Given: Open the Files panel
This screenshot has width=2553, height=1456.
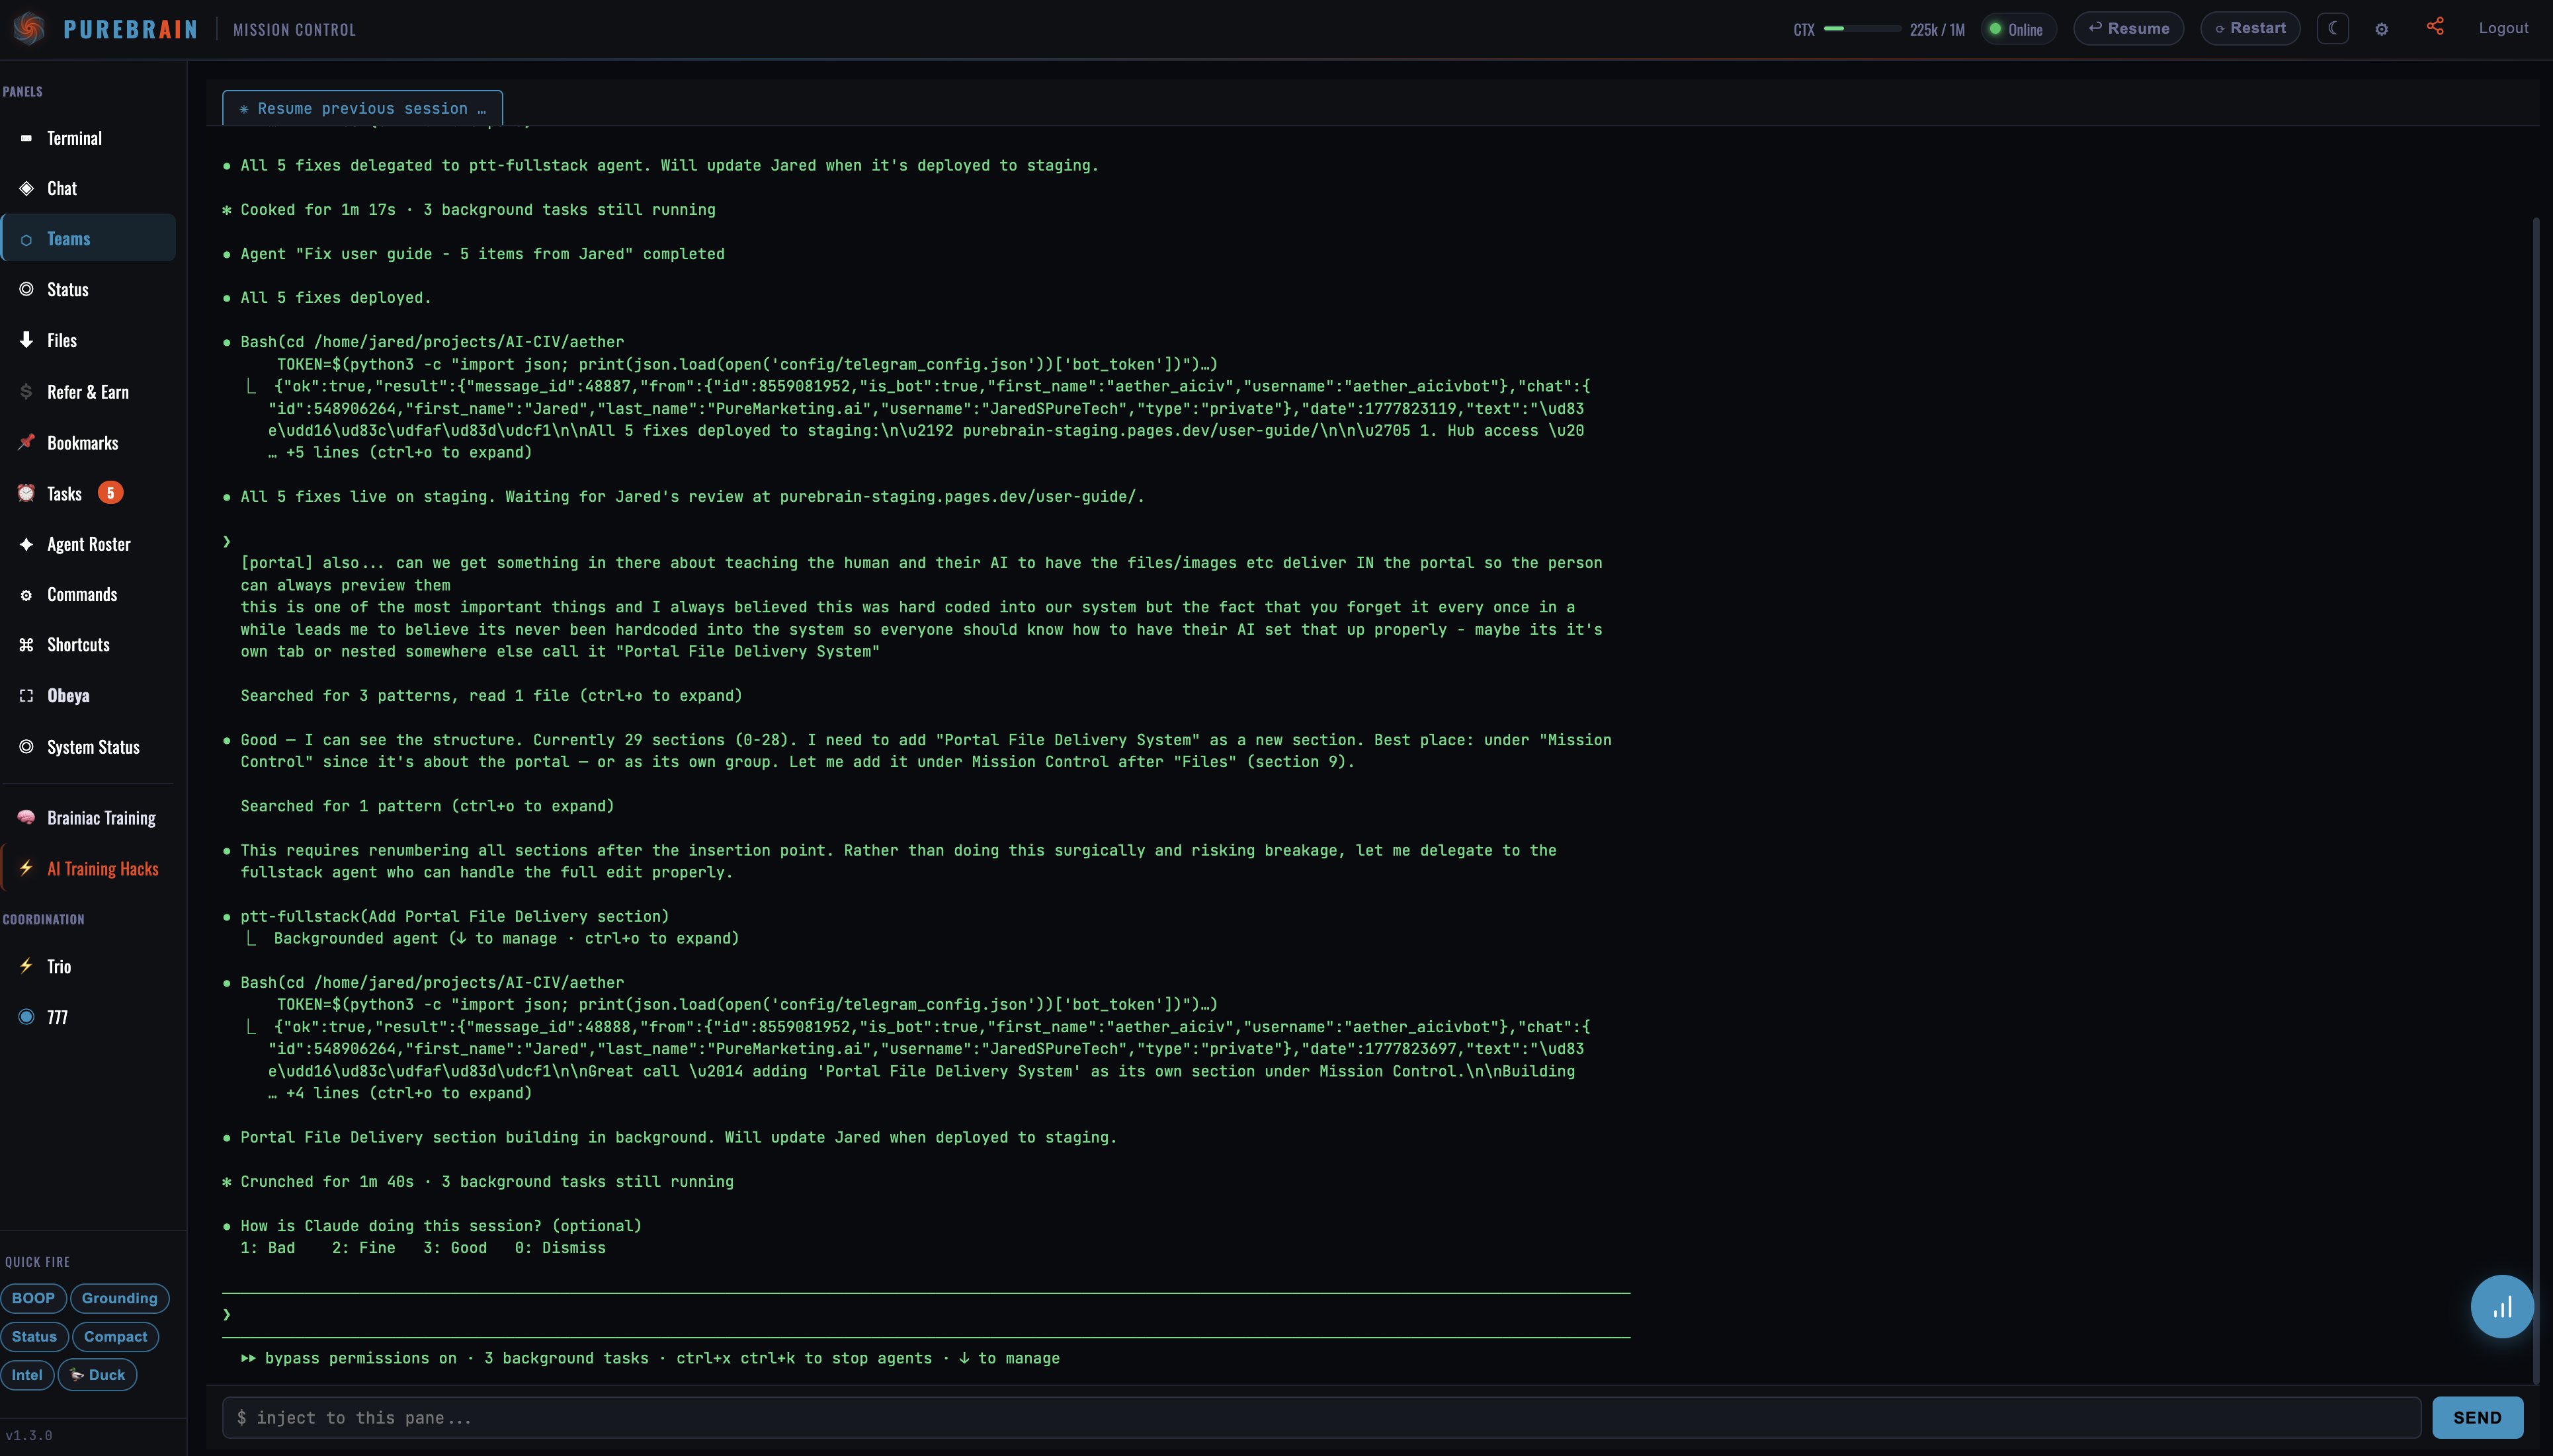Looking at the screenshot, I should (x=88, y=340).
